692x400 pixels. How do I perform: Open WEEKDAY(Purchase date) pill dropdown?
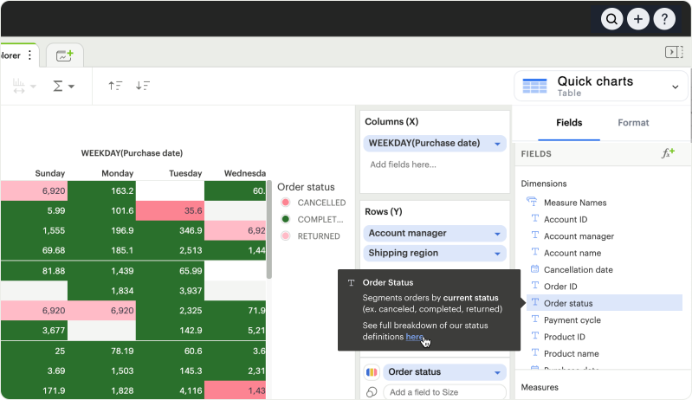coord(497,144)
